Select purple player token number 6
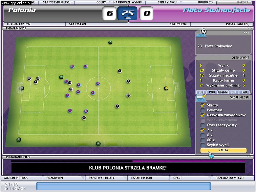This screenshot has width=256, height=192. point(78,92)
